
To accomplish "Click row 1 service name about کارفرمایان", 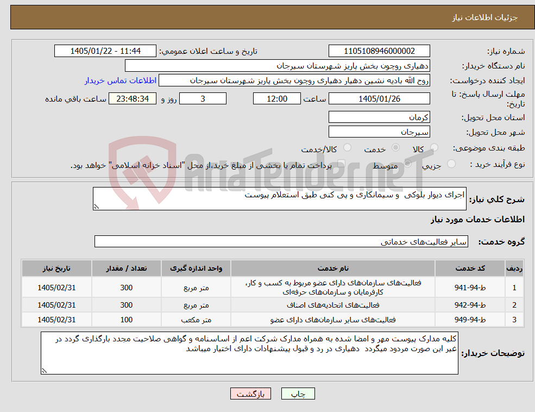I will (x=333, y=288).
